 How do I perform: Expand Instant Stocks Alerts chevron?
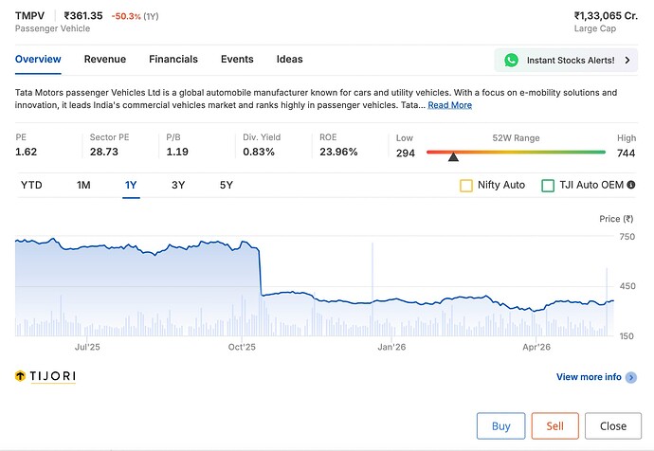tap(627, 60)
